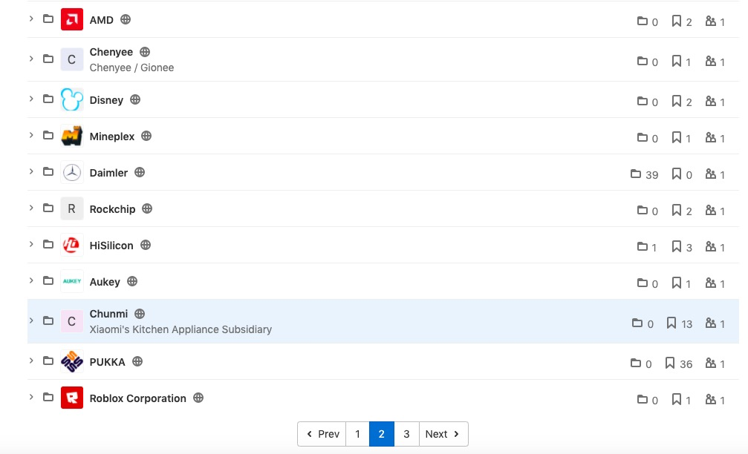Click the AMD red logo avatar
This screenshot has height=454, width=748.
[71, 20]
